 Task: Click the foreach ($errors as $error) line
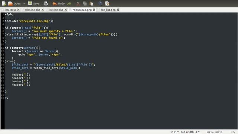click(x=35, y=51)
